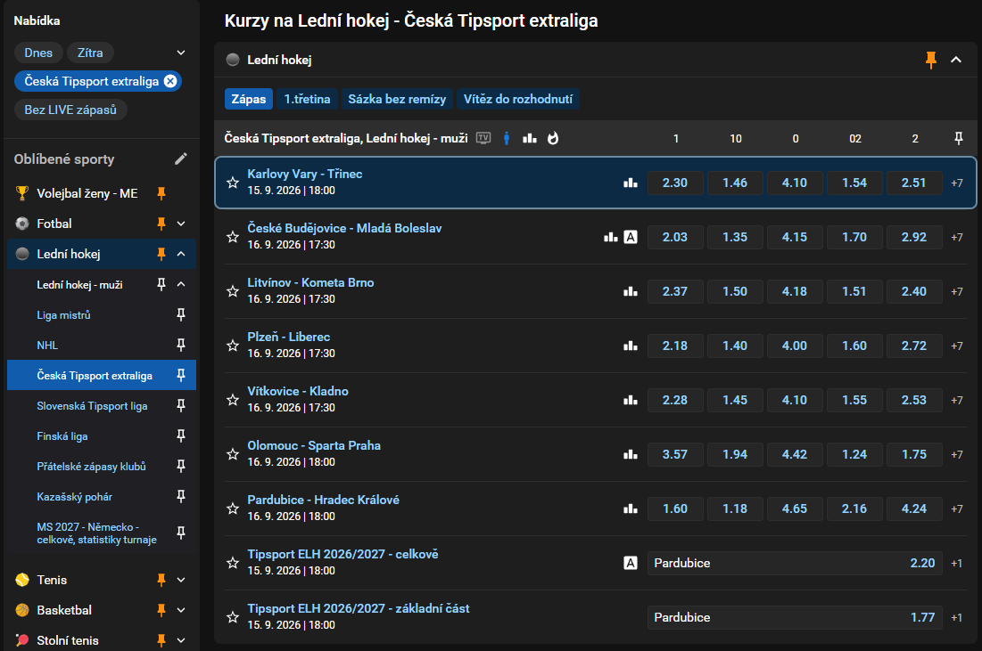Pin NHL league in sidebar

point(181,345)
